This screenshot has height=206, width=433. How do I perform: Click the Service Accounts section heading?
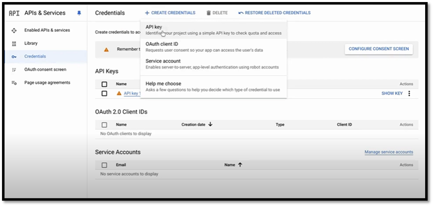click(118, 152)
